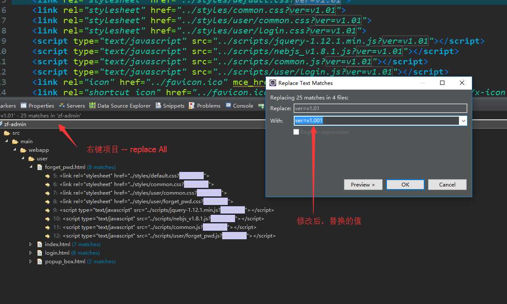
Task: Click the popup_box.html file icon
Action: click(40, 262)
